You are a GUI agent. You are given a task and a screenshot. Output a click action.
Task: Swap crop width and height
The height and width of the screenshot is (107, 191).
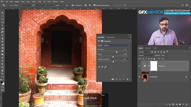[33, 5]
